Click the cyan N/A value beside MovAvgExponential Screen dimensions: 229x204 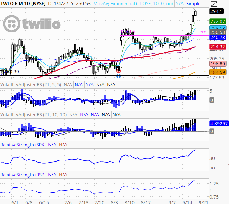coord(179,4)
